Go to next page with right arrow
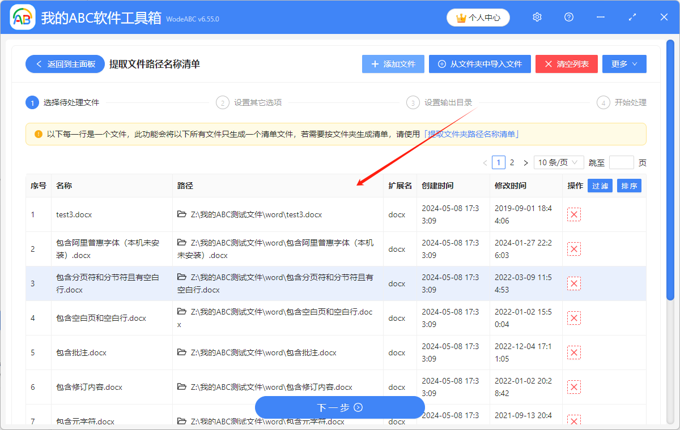The image size is (680, 430). coord(525,163)
